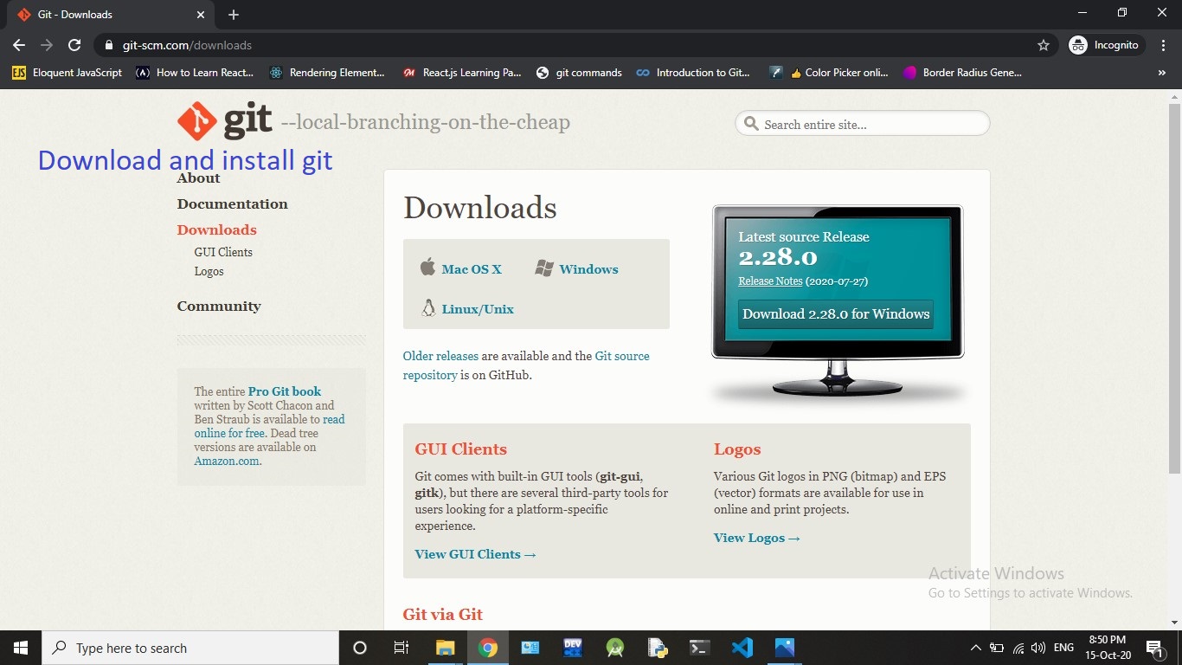
Task: Click View GUI Clients link
Action: point(475,554)
